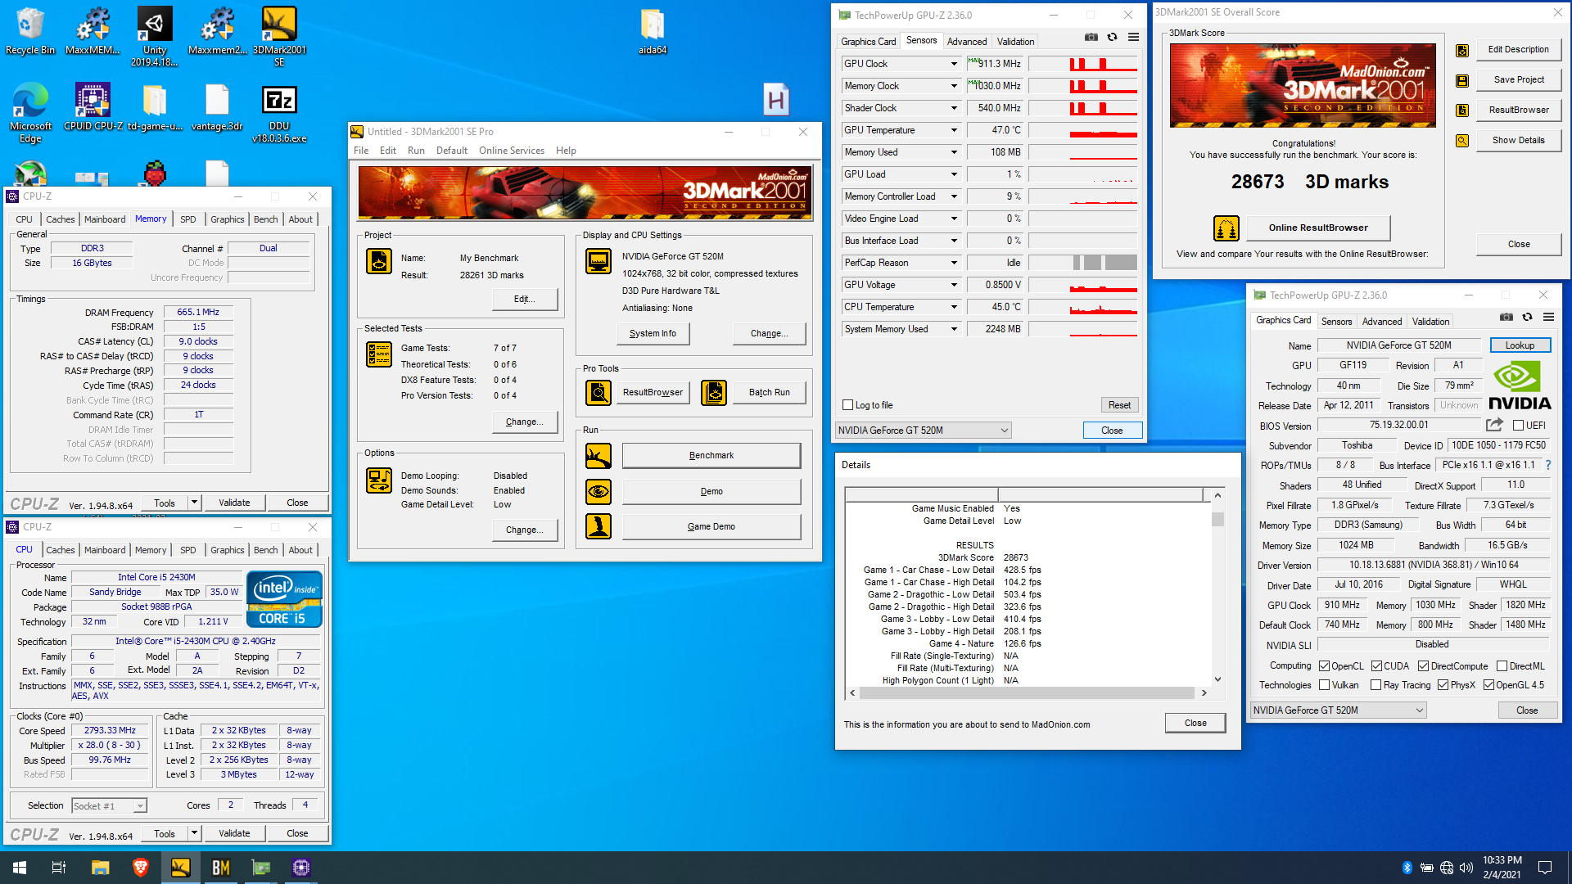Click Edit button under Project
This screenshot has width=1572, height=884.
(525, 299)
